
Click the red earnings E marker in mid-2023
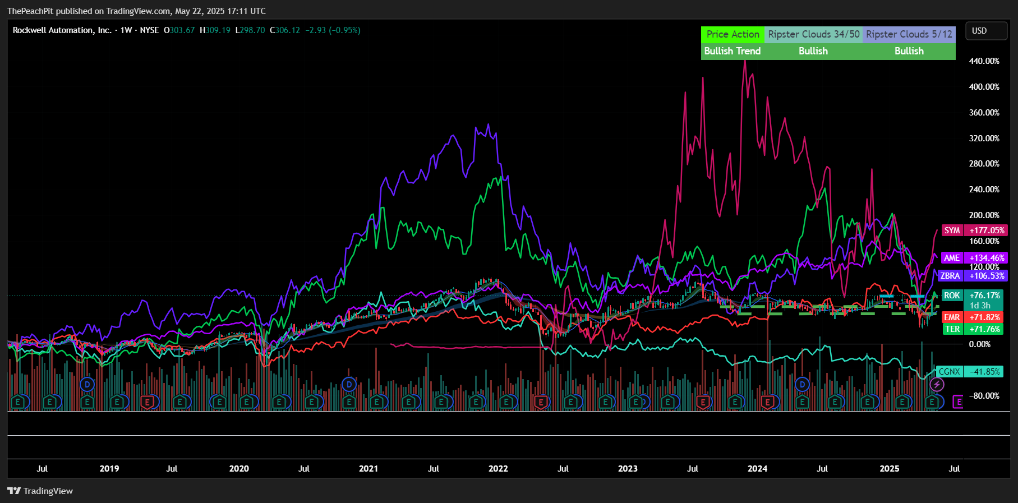[703, 402]
